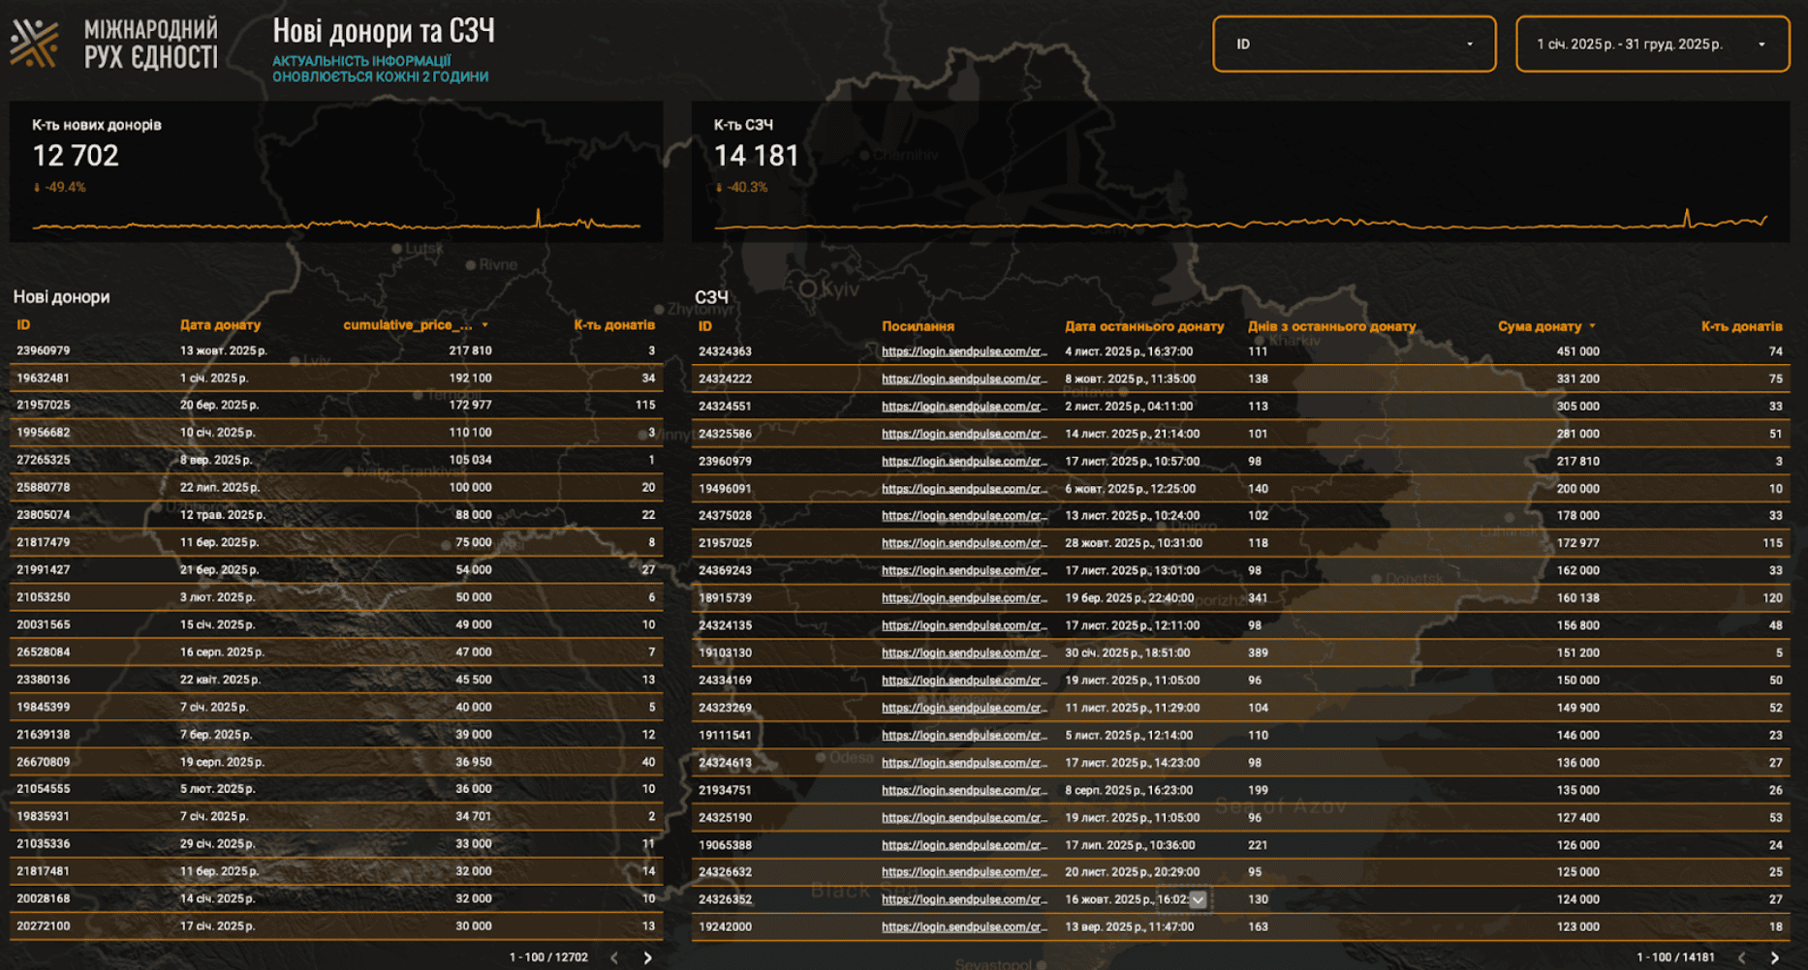Go to next page of СЗЧ table

(1774, 957)
